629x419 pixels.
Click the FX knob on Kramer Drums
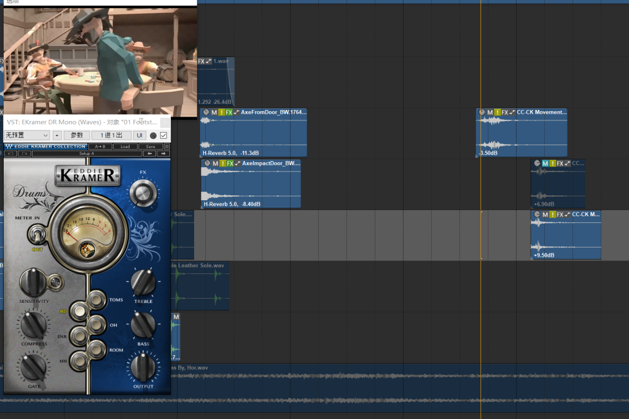tap(143, 193)
